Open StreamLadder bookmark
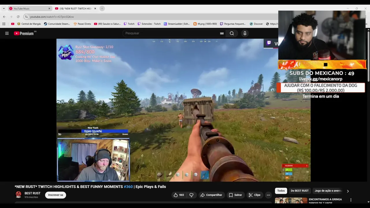Screen dimensions: 370x208 pos(177,24)
